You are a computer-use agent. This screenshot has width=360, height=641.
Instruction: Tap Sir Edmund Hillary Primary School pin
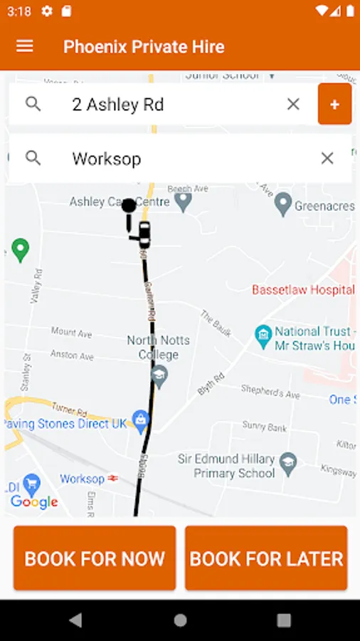click(x=288, y=464)
